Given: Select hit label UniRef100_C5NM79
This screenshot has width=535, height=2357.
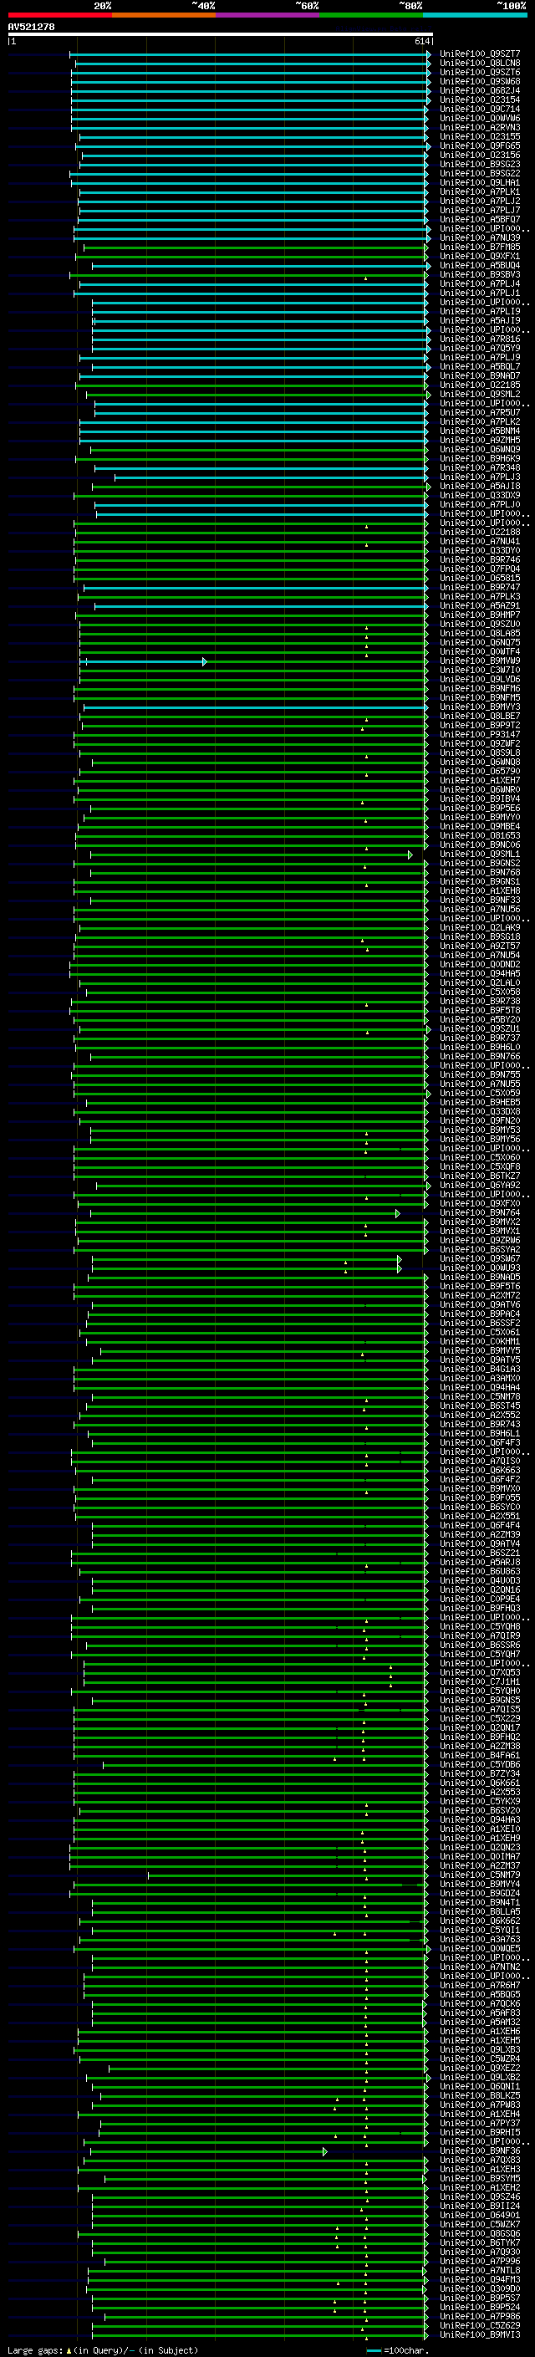Looking at the screenshot, I should (480, 1875).
